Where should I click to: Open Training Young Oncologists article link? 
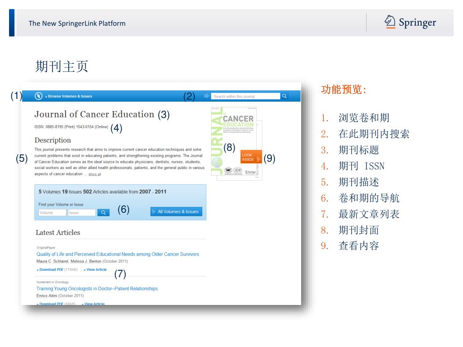97,289
